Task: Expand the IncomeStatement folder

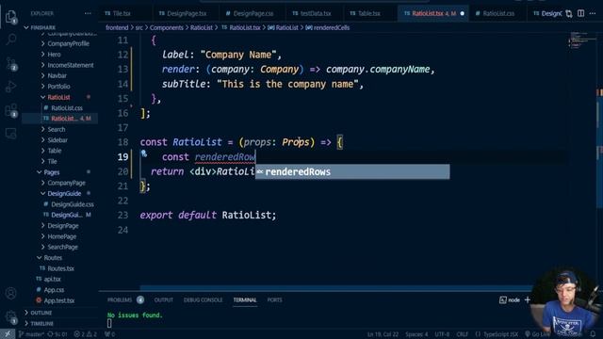Action: (x=70, y=65)
